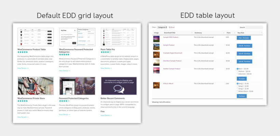Open A Sample Digital Download link
The height and width of the screenshot is (136, 280).
[x=172, y=53]
